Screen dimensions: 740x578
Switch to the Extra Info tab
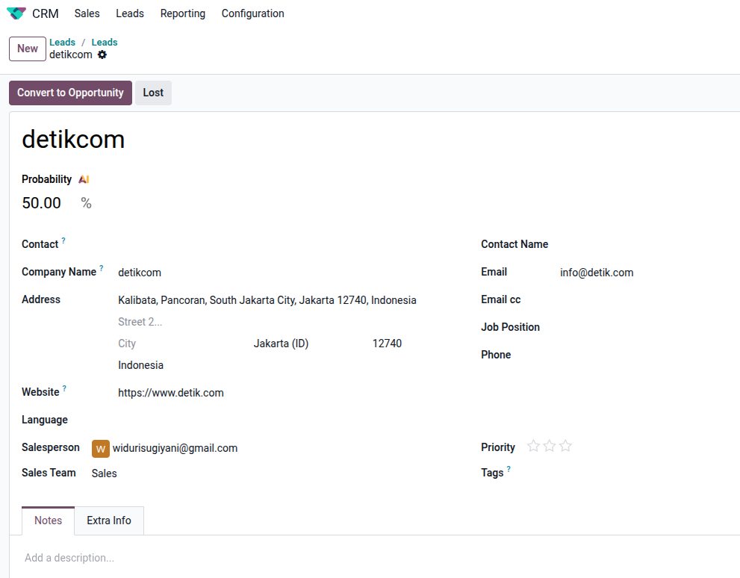click(109, 520)
